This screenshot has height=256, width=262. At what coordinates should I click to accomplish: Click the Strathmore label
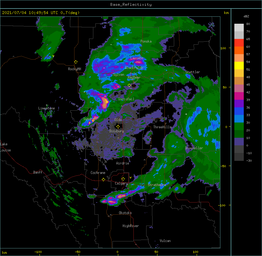157,185
